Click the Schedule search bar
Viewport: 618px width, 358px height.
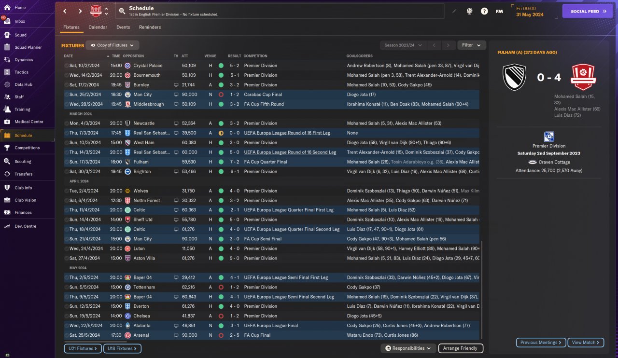pyautogui.click(x=280, y=11)
